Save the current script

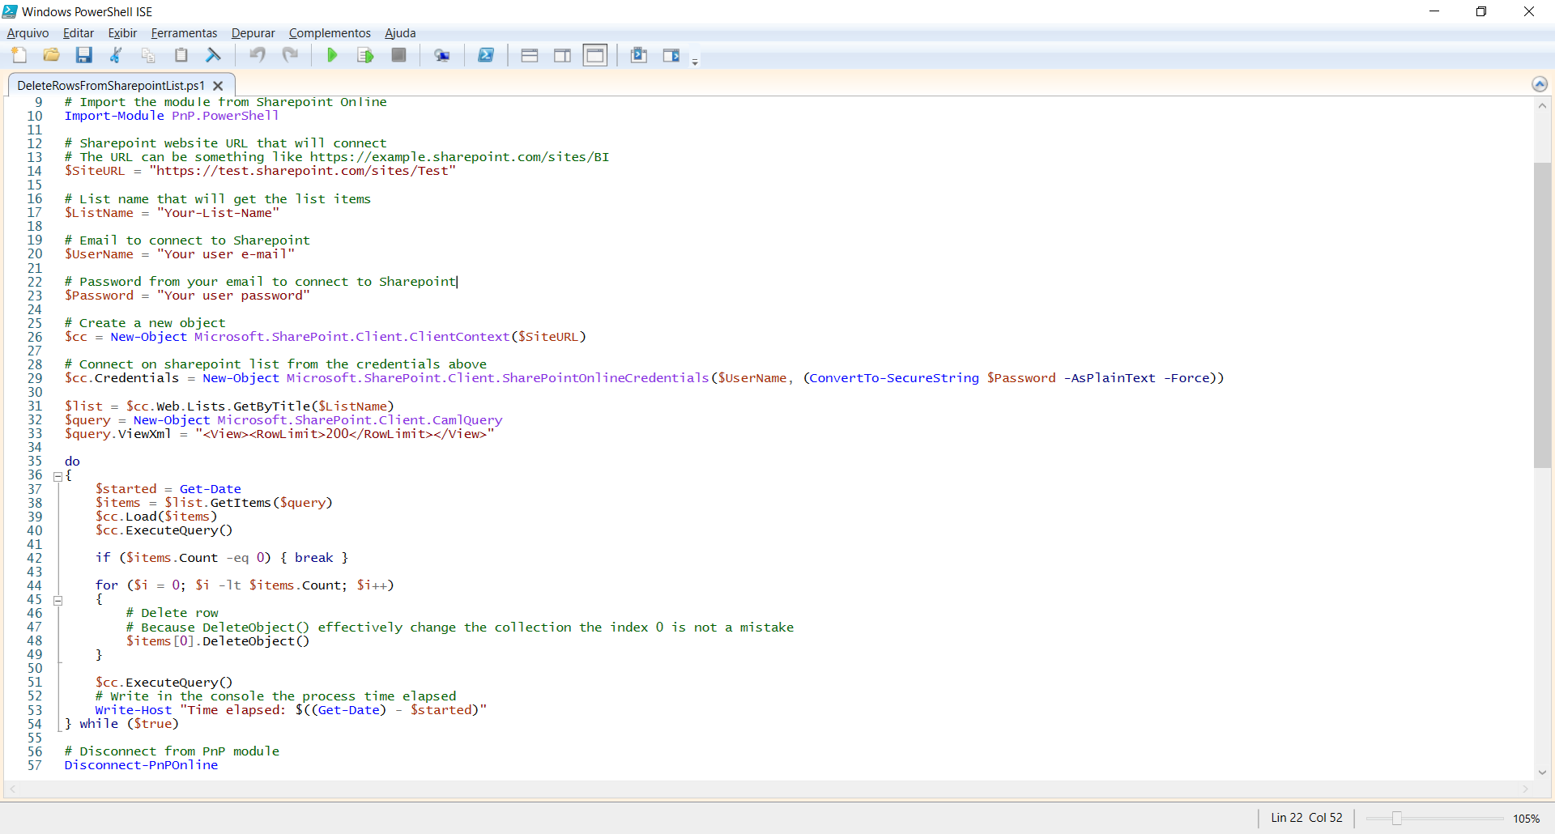click(x=83, y=55)
